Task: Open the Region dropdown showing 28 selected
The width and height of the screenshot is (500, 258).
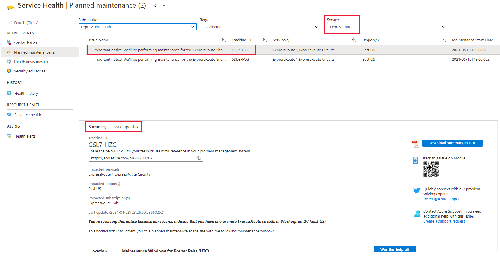Action: click(260, 27)
